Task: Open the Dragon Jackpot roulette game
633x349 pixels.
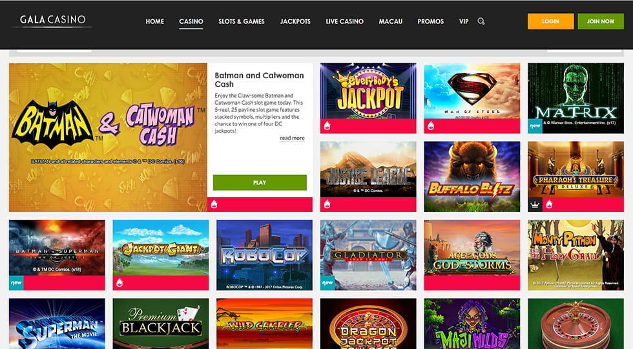Action: [x=368, y=324]
